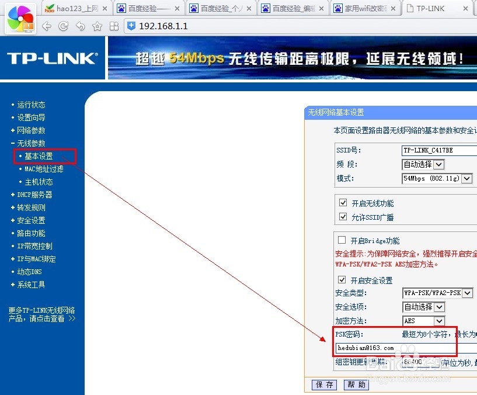Click the browser back arrow icon

[47, 26]
